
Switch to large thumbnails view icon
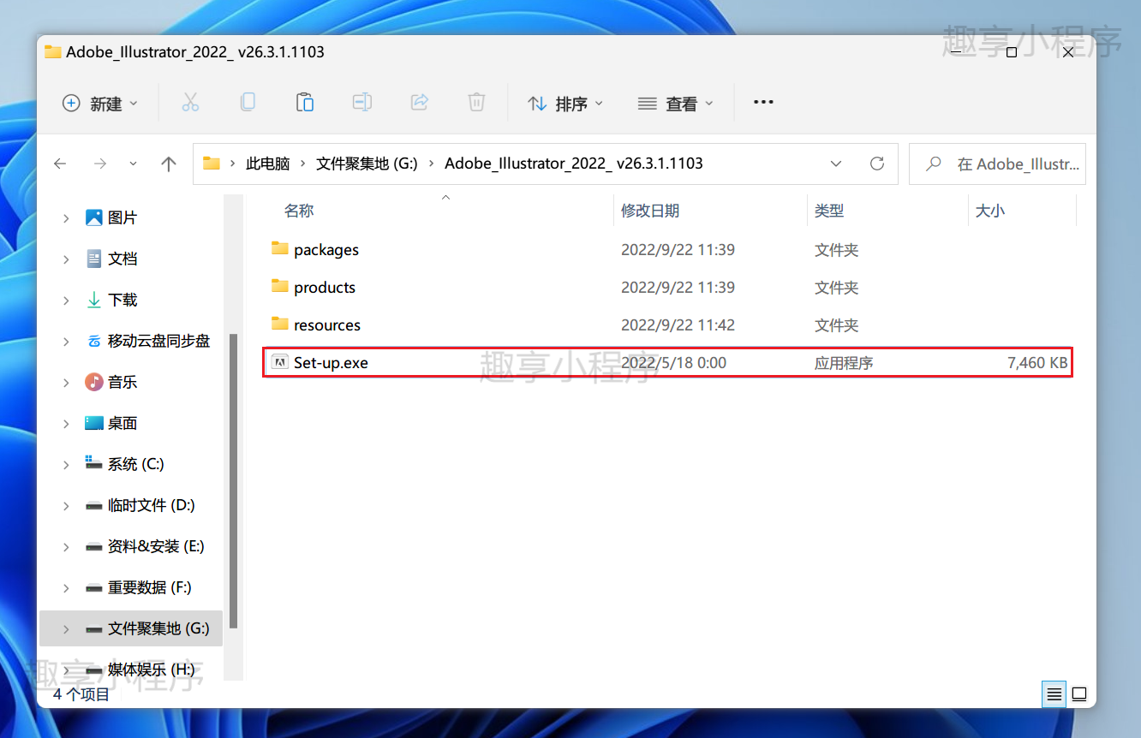point(1079,693)
